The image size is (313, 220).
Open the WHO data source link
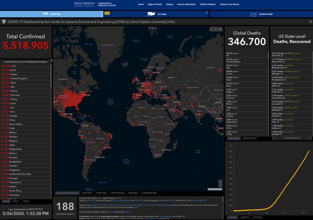click(x=94, y=205)
